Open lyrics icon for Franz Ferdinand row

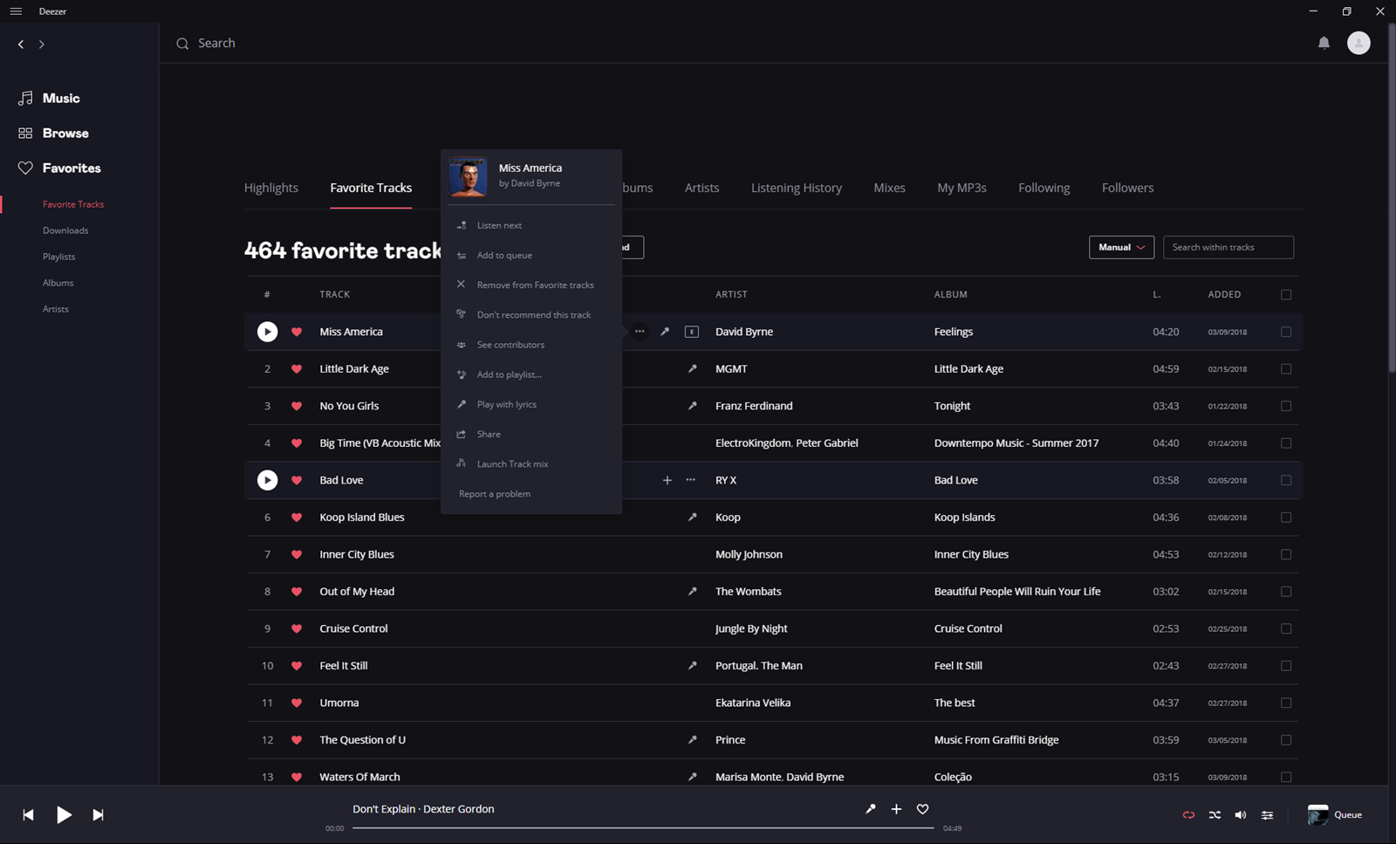coord(692,406)
